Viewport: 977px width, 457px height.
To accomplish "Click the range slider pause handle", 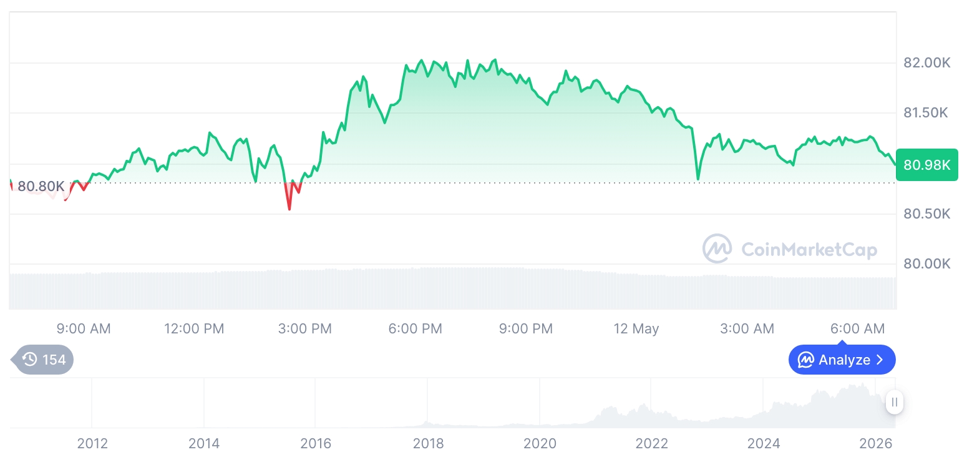I will coord(895,402).
